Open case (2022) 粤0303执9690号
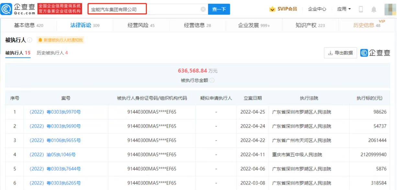 click(55, 126)
